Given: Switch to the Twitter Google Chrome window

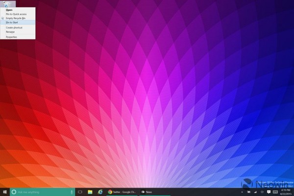Looking at the screenshot, I should [122, 191].
